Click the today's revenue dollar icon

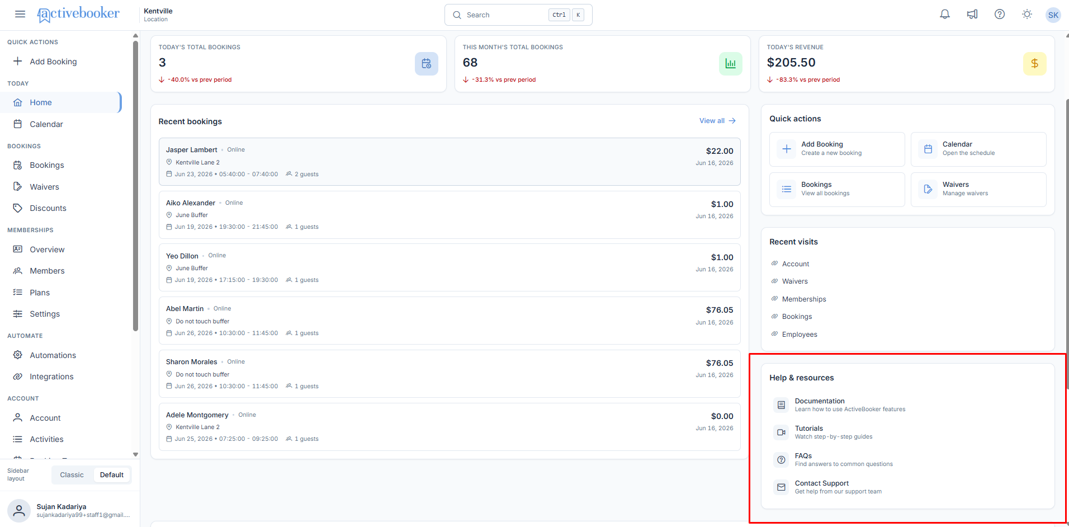(1034, 64)
